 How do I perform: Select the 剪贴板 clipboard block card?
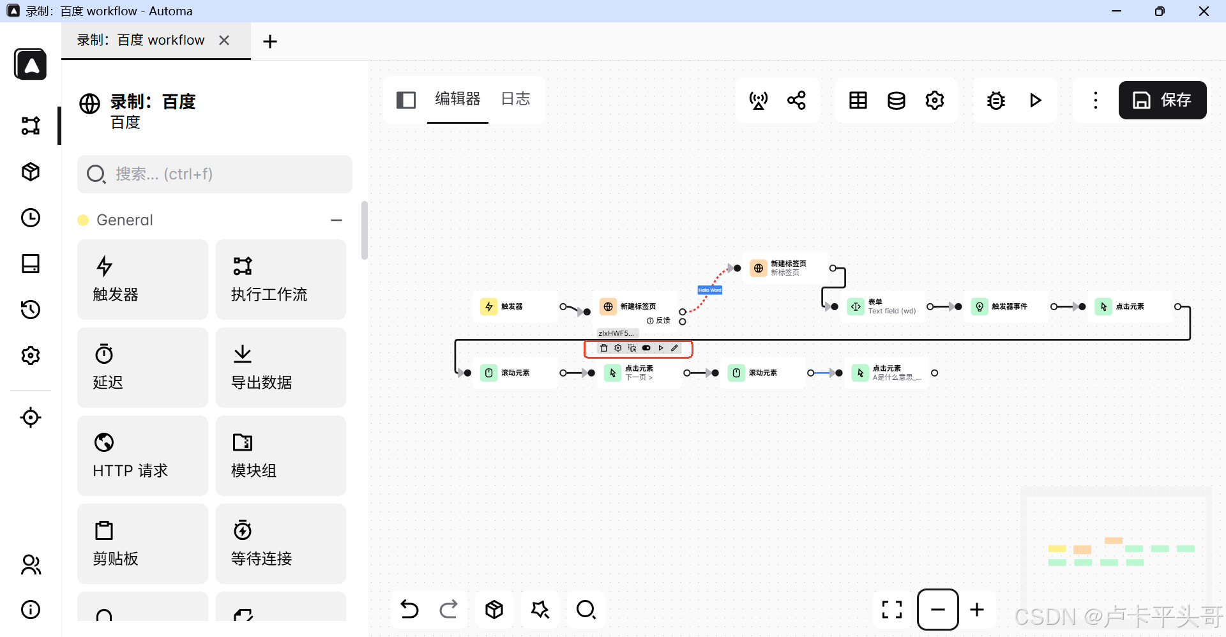click(x=142, y=544)
